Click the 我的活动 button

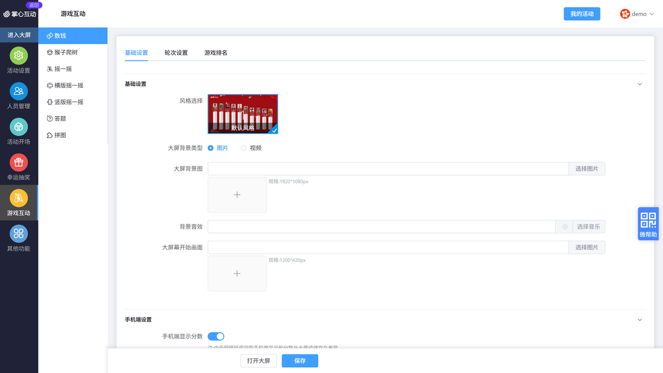click(582, 14)
